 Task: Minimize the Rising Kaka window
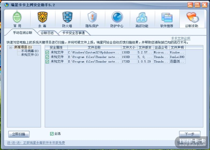190,5
